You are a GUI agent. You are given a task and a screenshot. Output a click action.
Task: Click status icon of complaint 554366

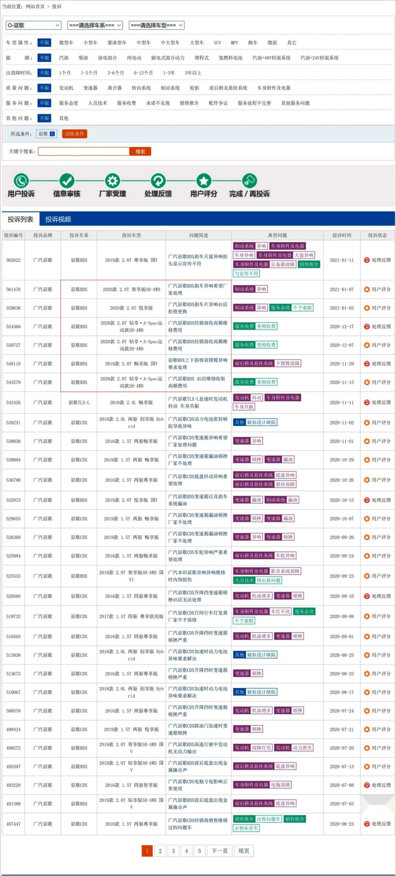(x=367, y=327)
